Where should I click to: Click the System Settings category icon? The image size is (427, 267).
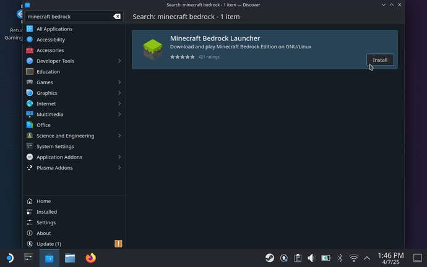pyautogui.click(x=30, y=146)
